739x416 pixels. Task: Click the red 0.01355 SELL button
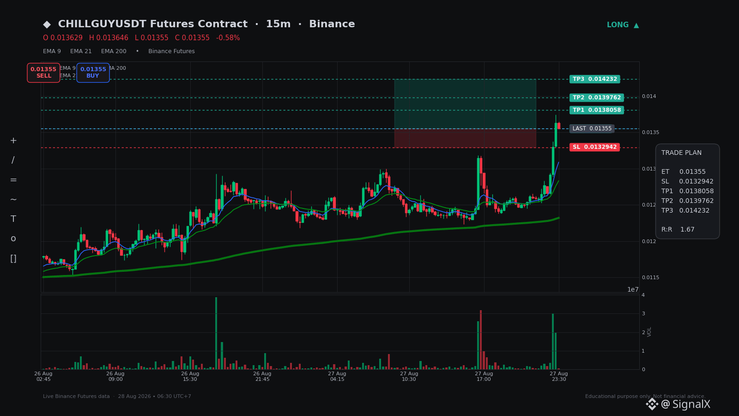click(x=43, y=73)
